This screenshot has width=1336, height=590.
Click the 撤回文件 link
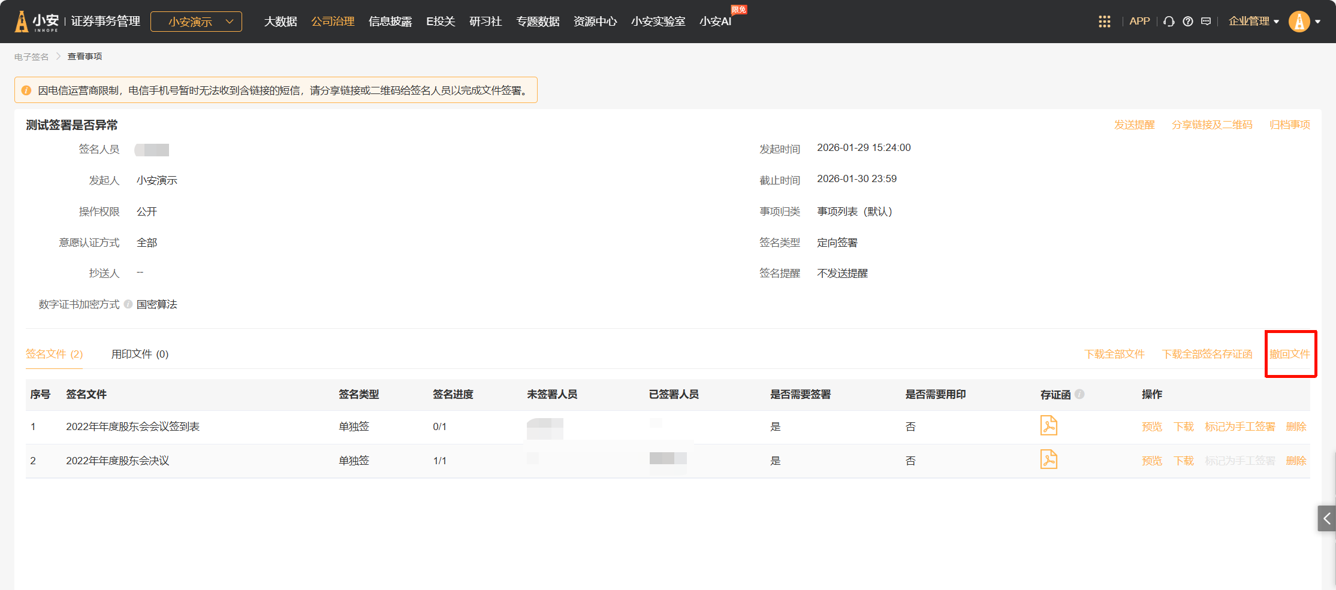[1289, 354]
